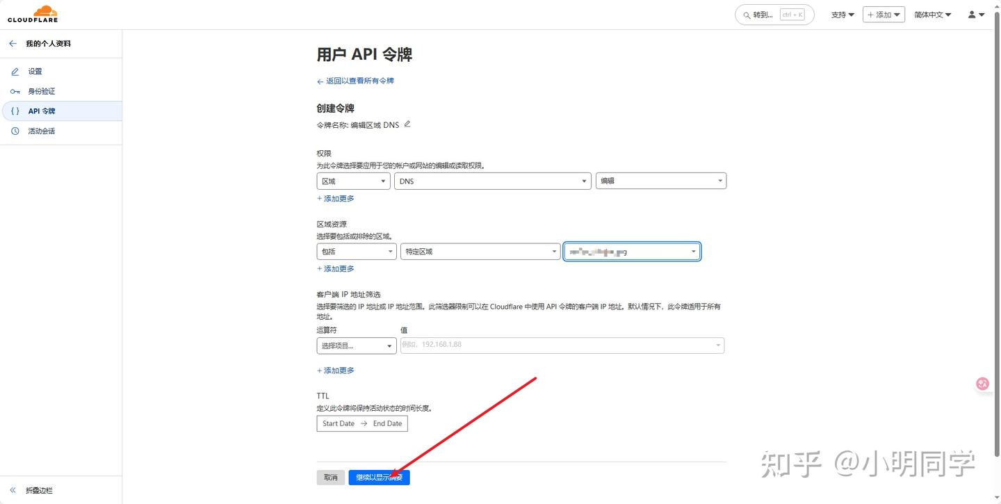Open the 包括 zone resources dropdown

click(x=356, y=252)
